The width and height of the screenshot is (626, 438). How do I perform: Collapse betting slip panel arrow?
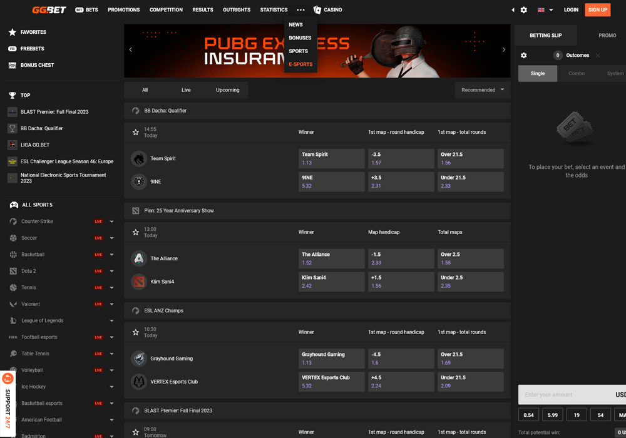tap(513, 10)
